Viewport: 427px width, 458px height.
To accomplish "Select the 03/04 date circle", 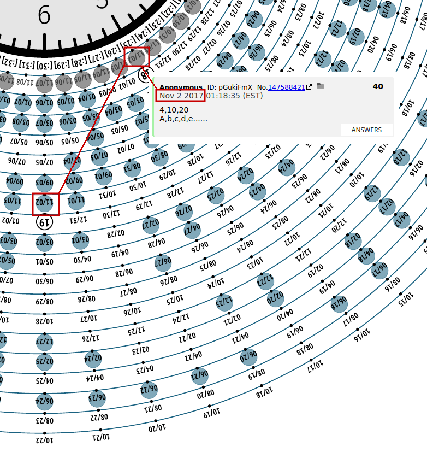I will (x=114, y=111).
